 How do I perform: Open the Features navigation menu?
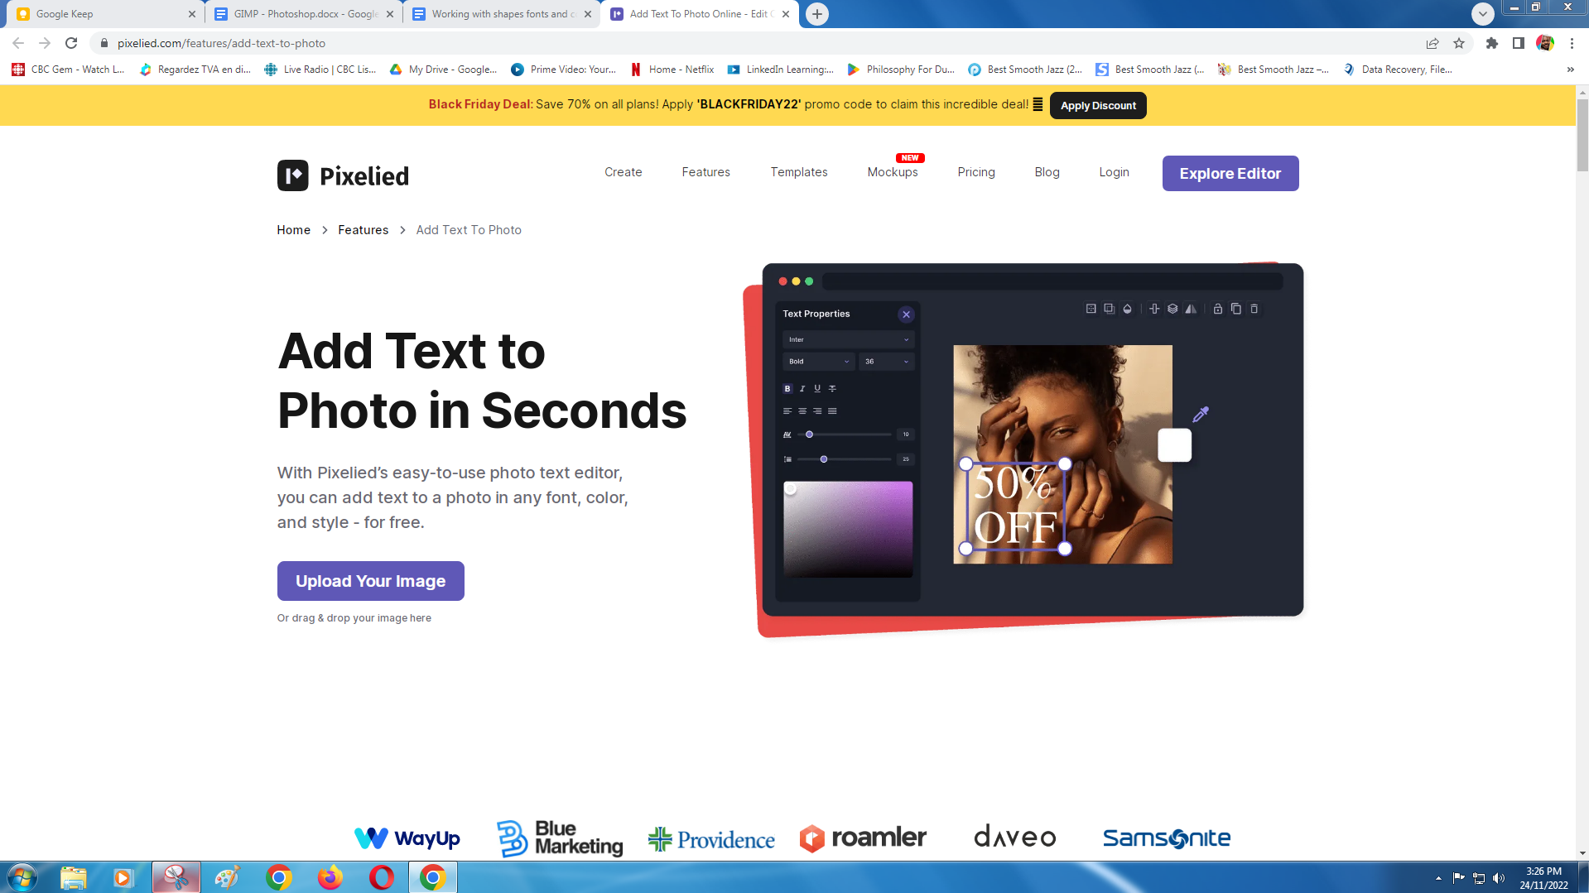[x=705, y=172]
